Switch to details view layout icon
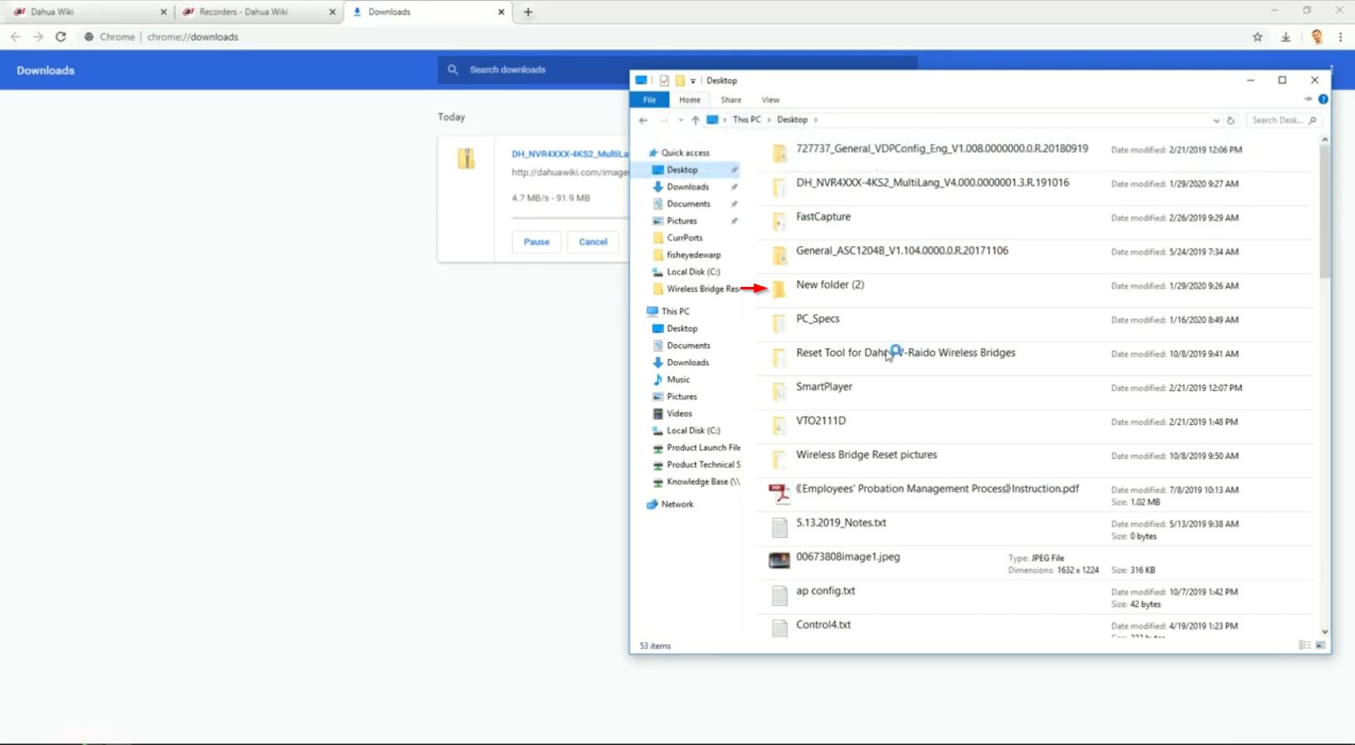The image size is (1355, 745). 1304,645
